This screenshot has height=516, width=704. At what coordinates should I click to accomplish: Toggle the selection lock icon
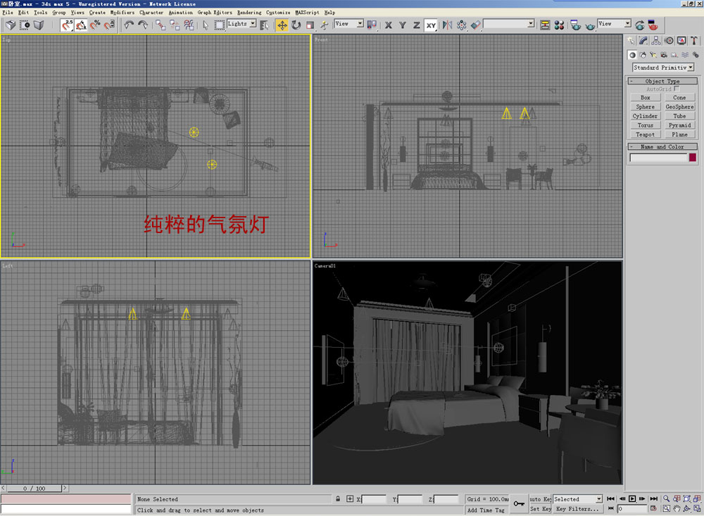point(339,499)
